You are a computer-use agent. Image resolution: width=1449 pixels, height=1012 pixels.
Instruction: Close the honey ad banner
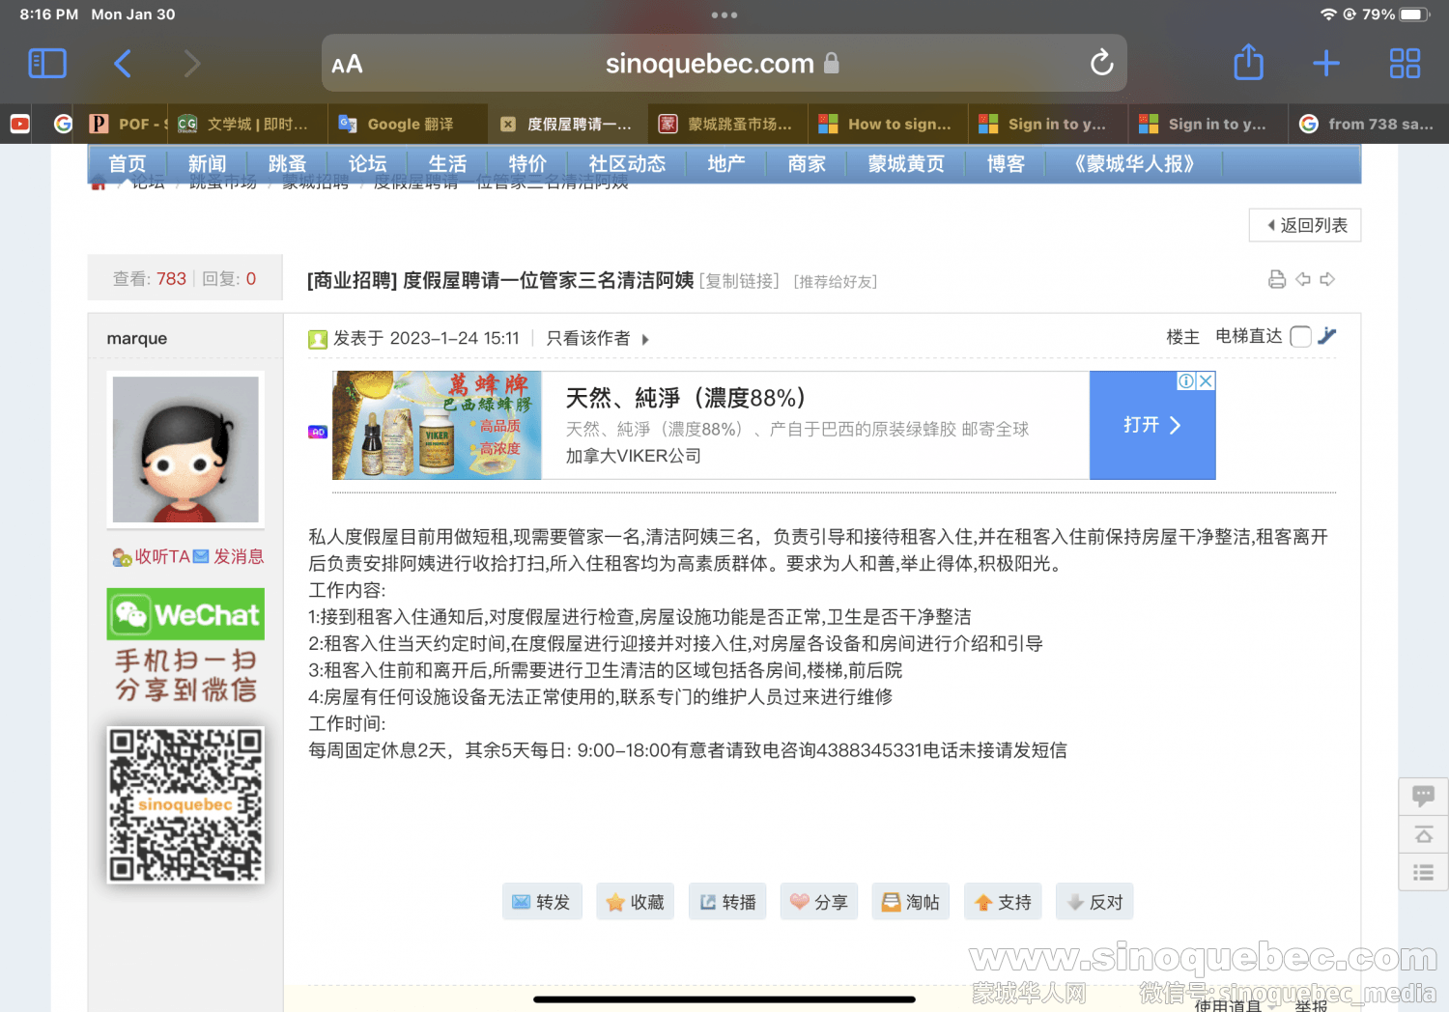pyautogui.click(x=1206, y=381)
